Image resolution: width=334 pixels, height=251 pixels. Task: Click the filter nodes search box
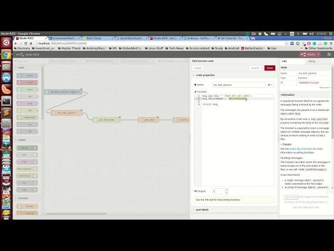28,61
